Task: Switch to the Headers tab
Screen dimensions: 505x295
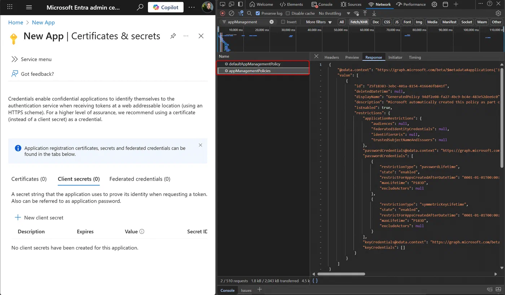Action: [x=331, y=57]
